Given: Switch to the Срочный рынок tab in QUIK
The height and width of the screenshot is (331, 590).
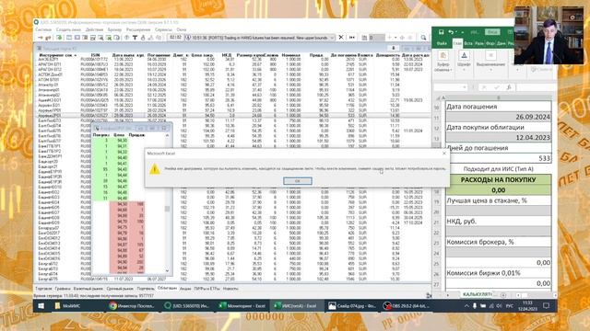Looking at the screenshot, I should (120, 289).
